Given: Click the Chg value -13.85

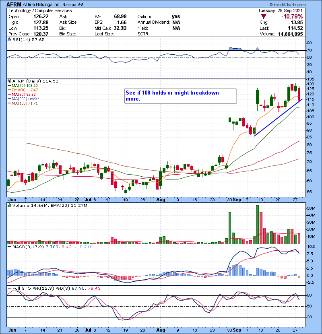Looking at the screenshot, I should tap(296, 23).
